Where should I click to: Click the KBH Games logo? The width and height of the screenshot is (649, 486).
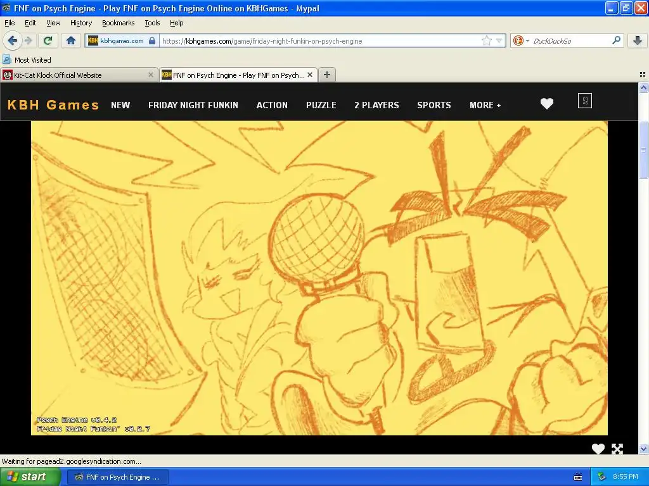(53, 105)
